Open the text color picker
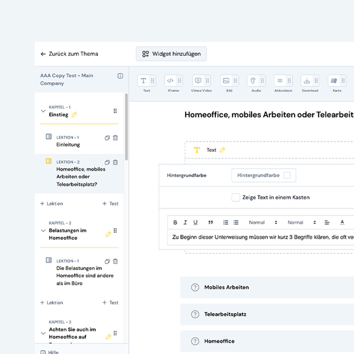The height and width of the screenshot is (354, 354). (x=342, y=222)
